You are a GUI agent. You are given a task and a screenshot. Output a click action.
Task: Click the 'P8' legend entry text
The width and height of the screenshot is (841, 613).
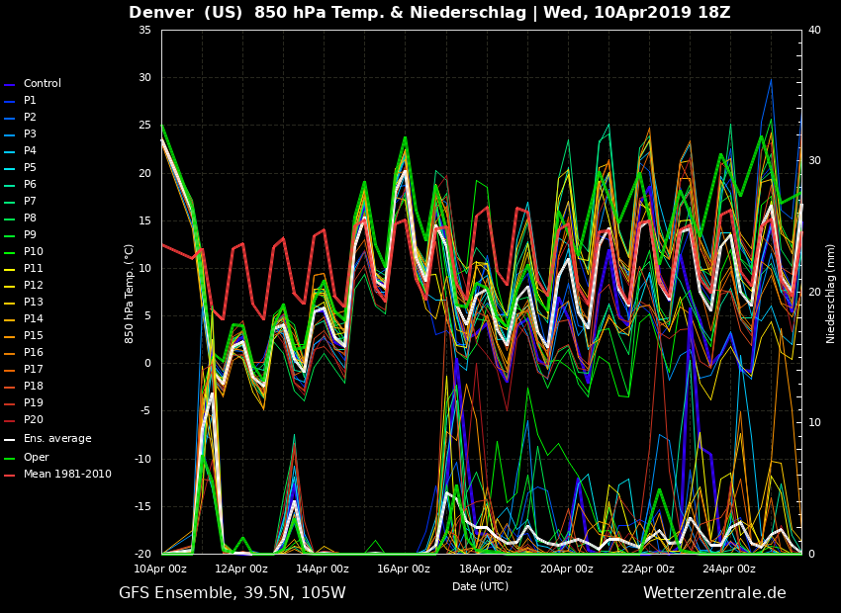(x=30, y=219)
